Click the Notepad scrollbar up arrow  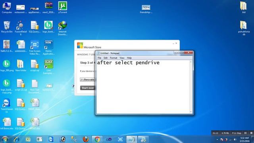click(191, 62)
